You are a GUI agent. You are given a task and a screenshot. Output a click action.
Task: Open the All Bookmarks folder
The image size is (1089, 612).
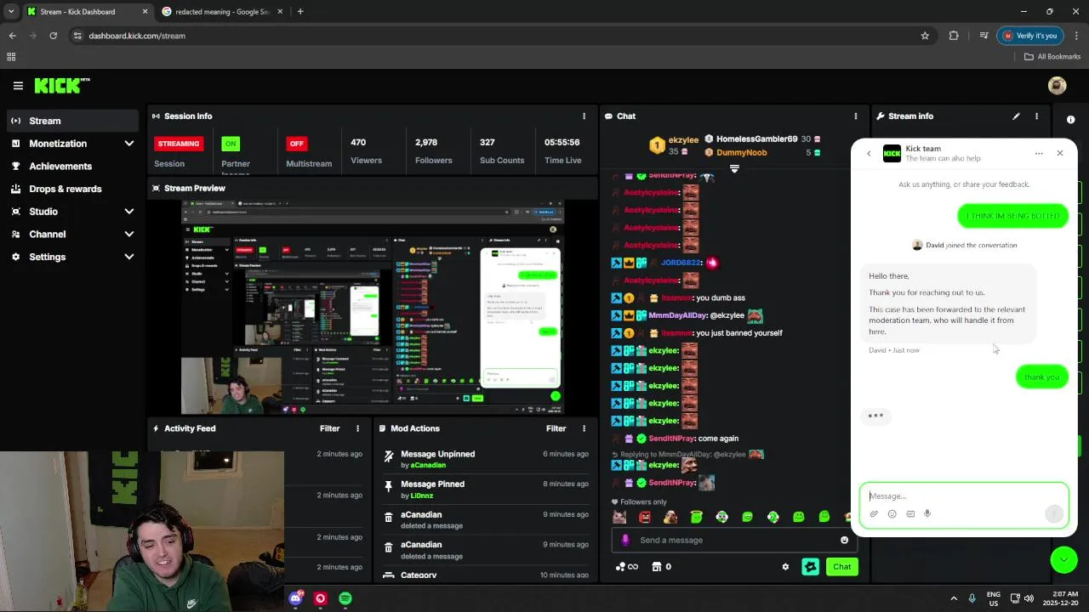[x=1052, y=57]
